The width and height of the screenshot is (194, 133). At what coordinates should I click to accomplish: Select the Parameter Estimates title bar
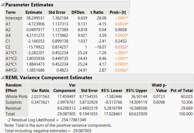point(67,5)
